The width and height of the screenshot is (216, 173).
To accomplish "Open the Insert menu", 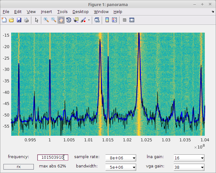I will click(46, 12).
